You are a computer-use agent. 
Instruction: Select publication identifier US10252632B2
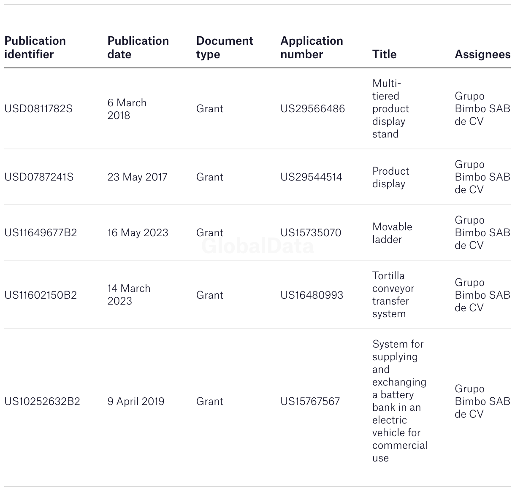[42, 401]
